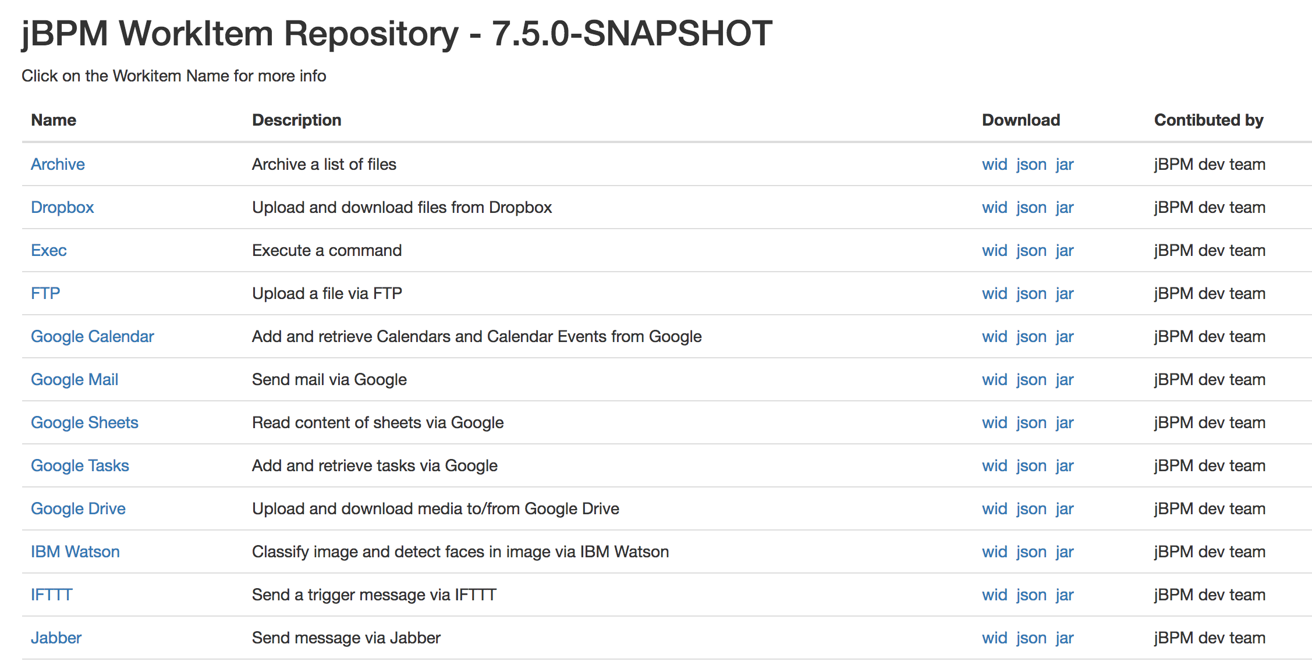Open the Archive workitem link
This screenshot has width=1312, height=662.
tap(58, 165)
